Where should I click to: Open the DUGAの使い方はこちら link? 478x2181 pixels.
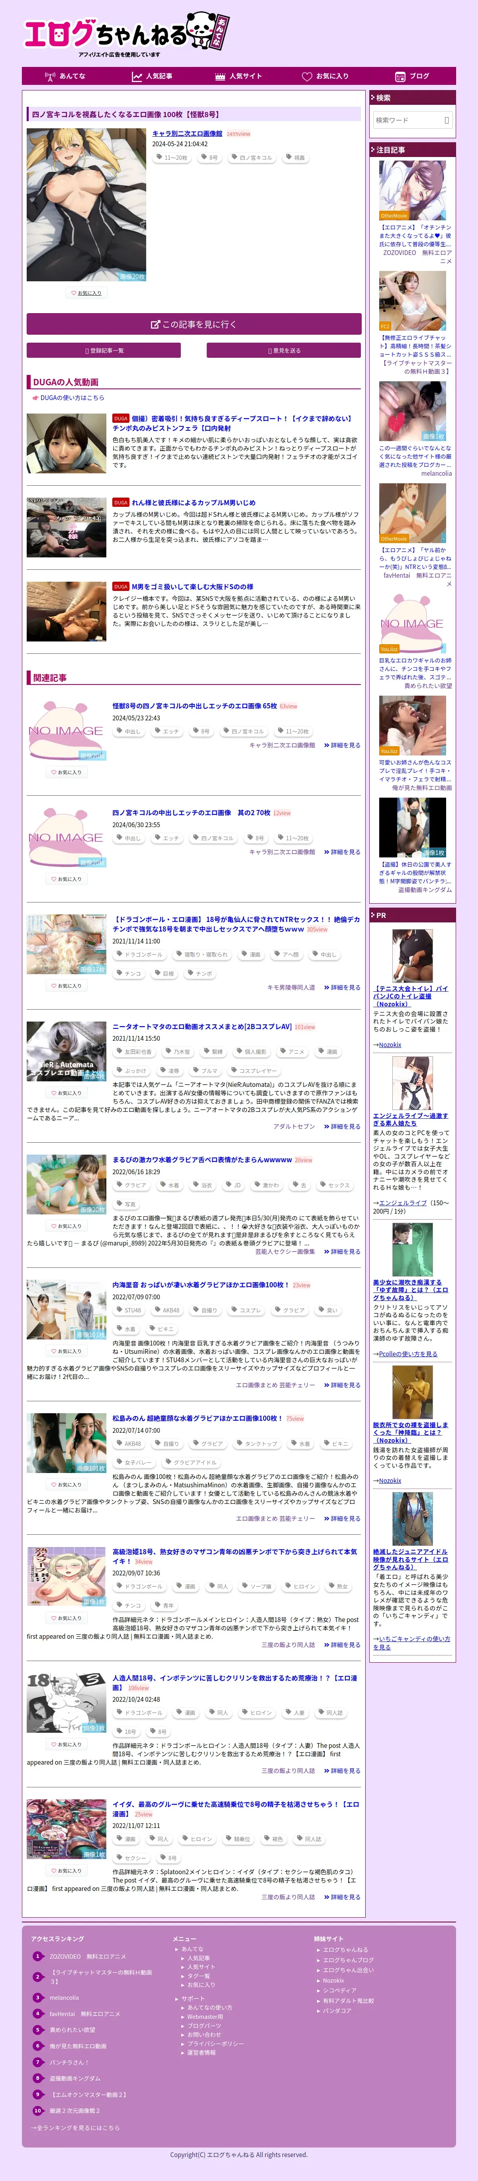pos(73,397)
